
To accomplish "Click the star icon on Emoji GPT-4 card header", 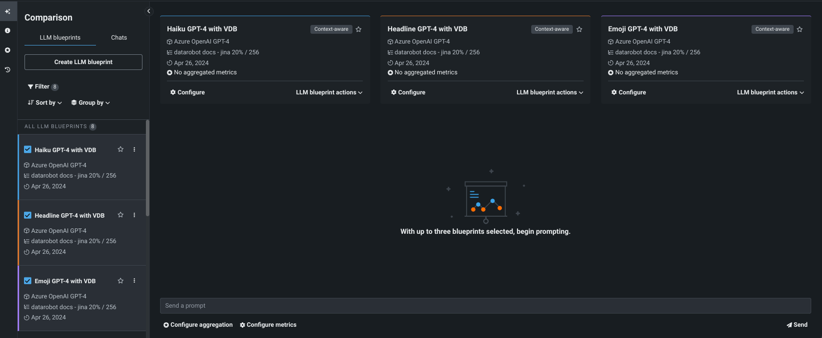I will point(799,29).
